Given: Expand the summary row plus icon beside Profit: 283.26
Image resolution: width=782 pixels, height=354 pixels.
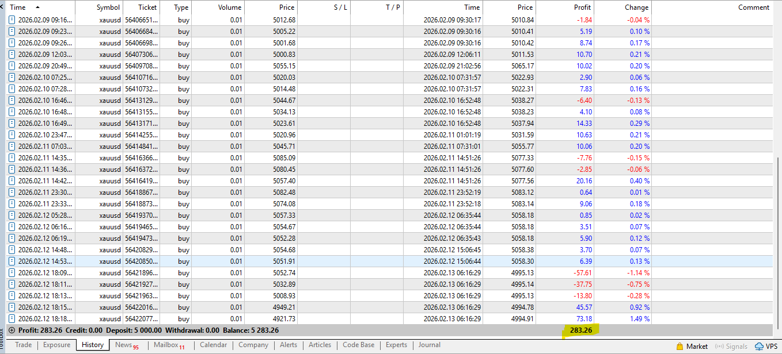Looking at the screenshot, I should click(12, 330).
